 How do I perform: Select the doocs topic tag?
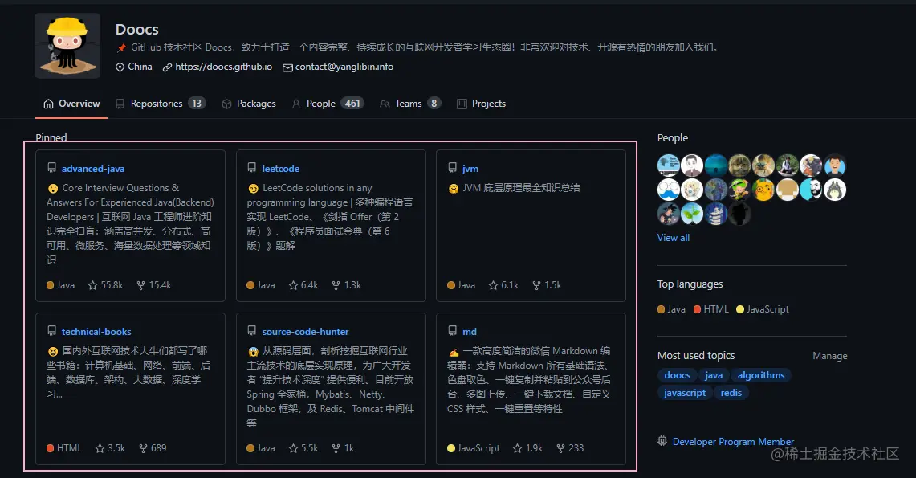point(677,375)
